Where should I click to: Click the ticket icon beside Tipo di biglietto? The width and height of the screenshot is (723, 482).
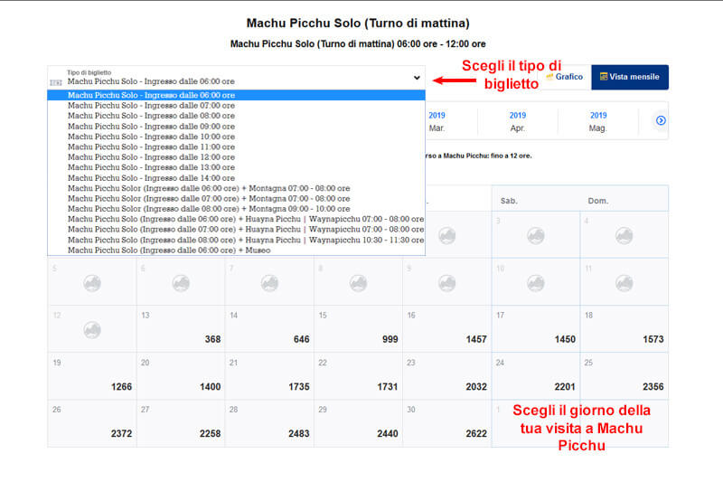coord(56,82)
